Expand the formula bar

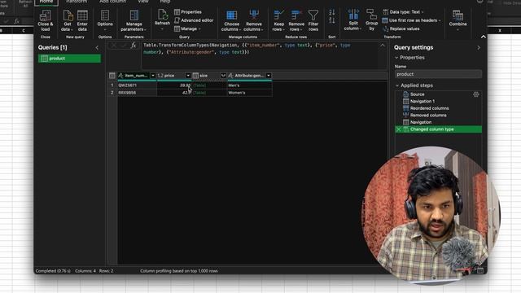point(383,46)
